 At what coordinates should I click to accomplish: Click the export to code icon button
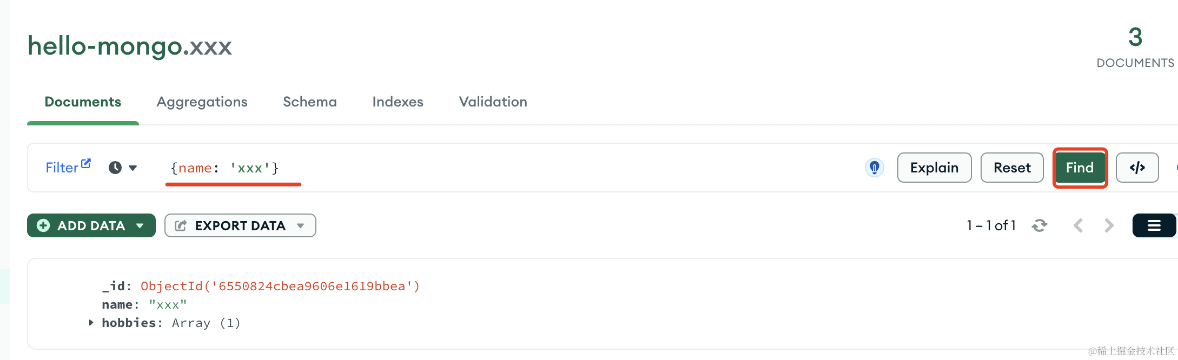pos(1137,168)
